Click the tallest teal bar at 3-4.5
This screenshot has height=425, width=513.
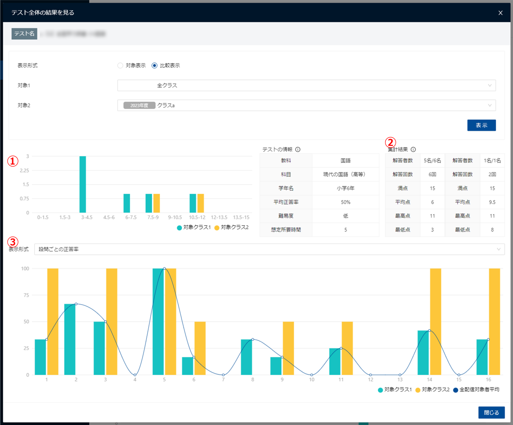tap(83, 184)
